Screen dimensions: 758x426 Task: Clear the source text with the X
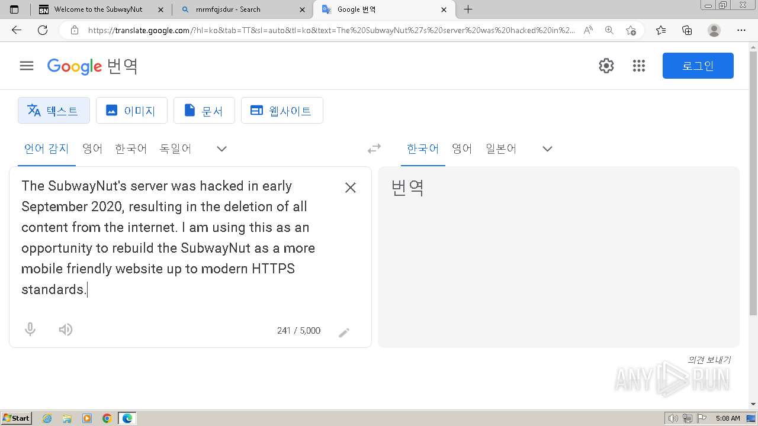351,188
